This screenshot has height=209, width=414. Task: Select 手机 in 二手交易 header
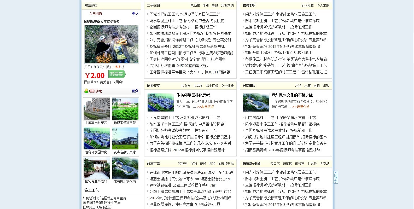206,5
